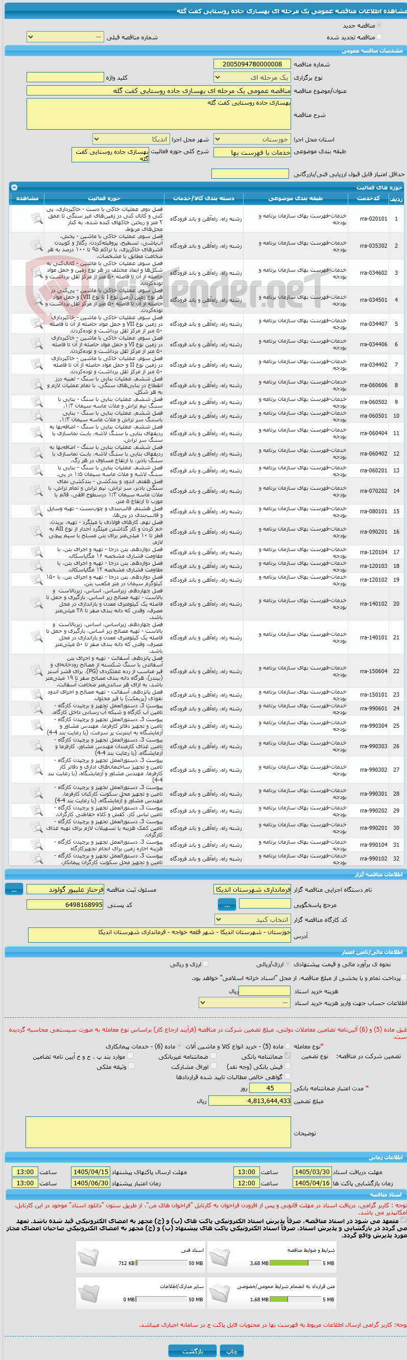The height and width of the screenshot is (1360, 407).
Task: Click view icon for row rra-140102
Action: tap(36, 604)
